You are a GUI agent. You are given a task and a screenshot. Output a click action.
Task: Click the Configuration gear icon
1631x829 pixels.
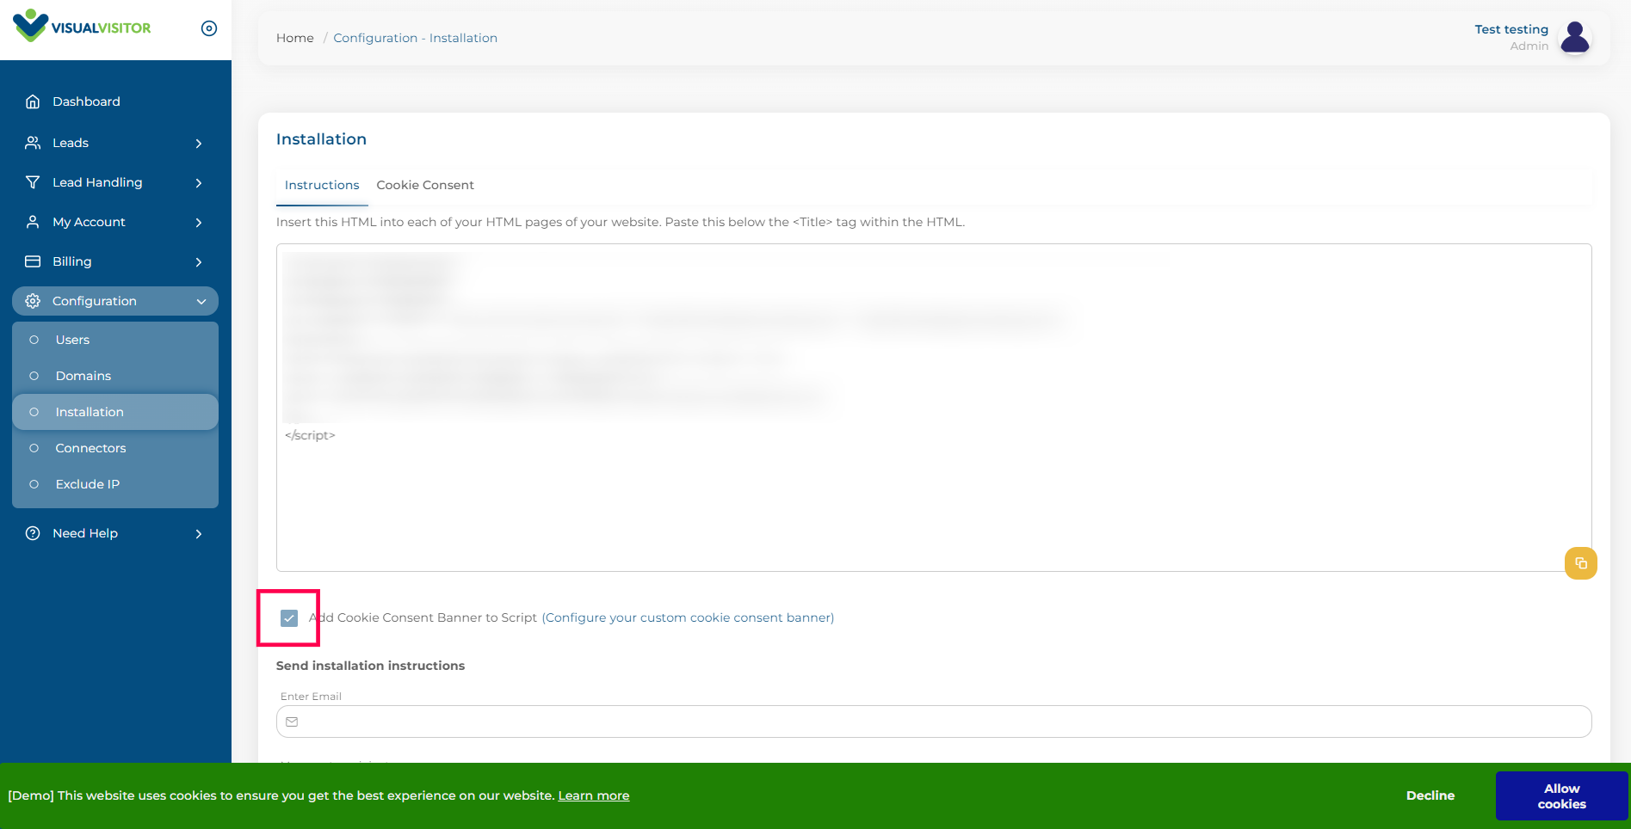(x=33, y=301)
